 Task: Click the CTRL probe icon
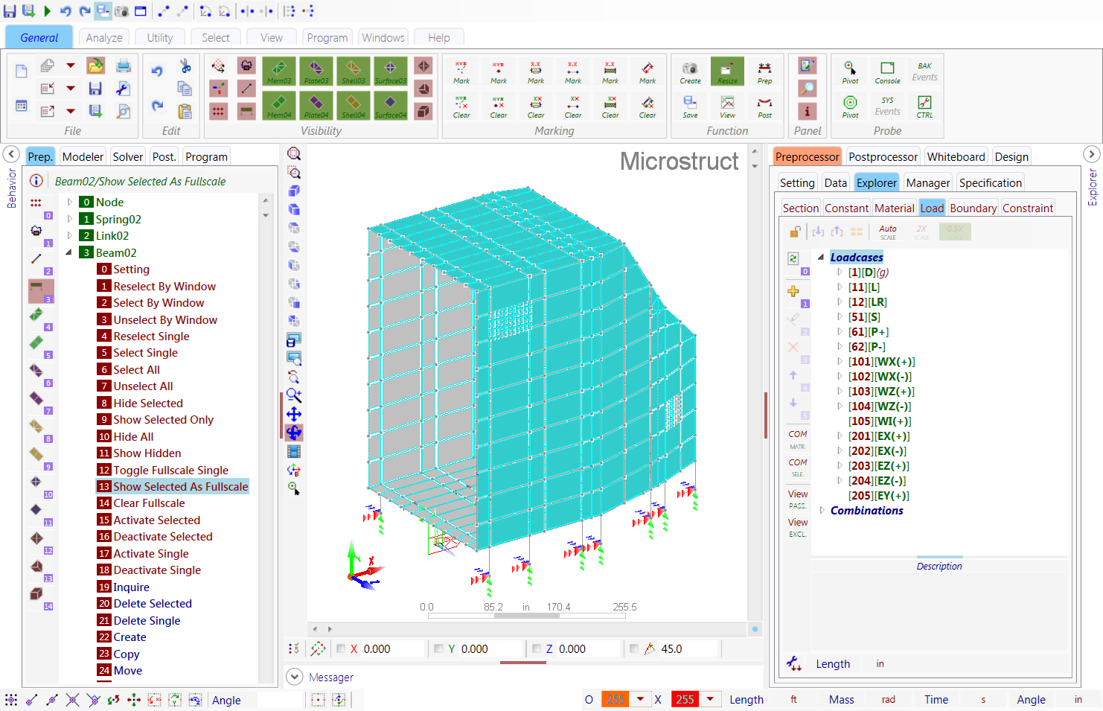point(924,106)
